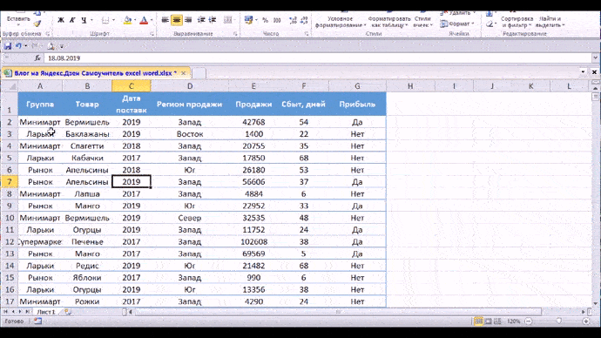The height and width of the screenshot is (338, 601).
Task: Open Найти и выделить menu
Action: tap(550, 22)
